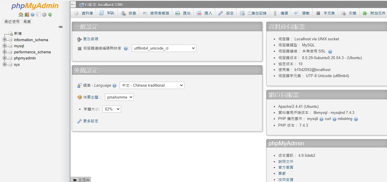Screen dimensions: 387x182
Task: Change the Language dropdown selection
Action: coord(152,85)
